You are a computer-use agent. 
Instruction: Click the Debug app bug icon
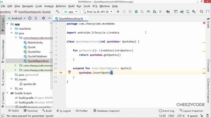coord(136,12)
